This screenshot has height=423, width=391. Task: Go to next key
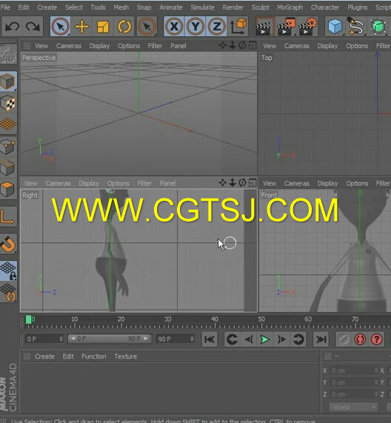[x=298, y=339]
